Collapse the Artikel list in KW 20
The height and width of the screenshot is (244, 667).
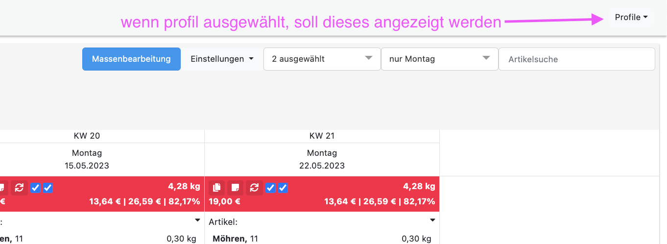pos(197,220)
